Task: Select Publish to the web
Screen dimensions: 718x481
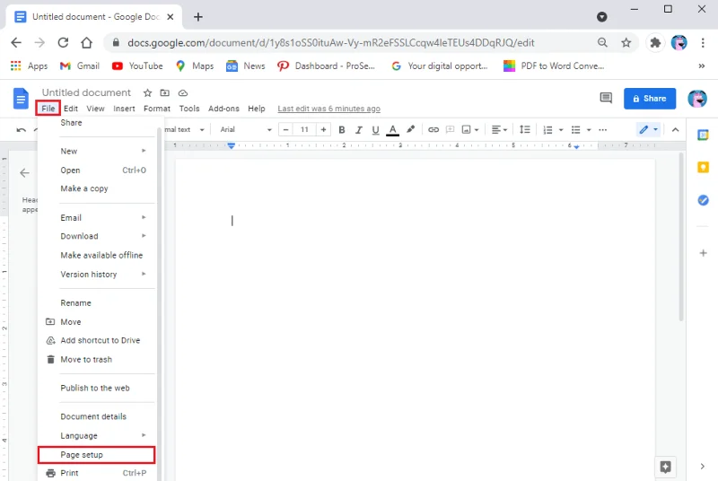Action: [x=97, y=388]
